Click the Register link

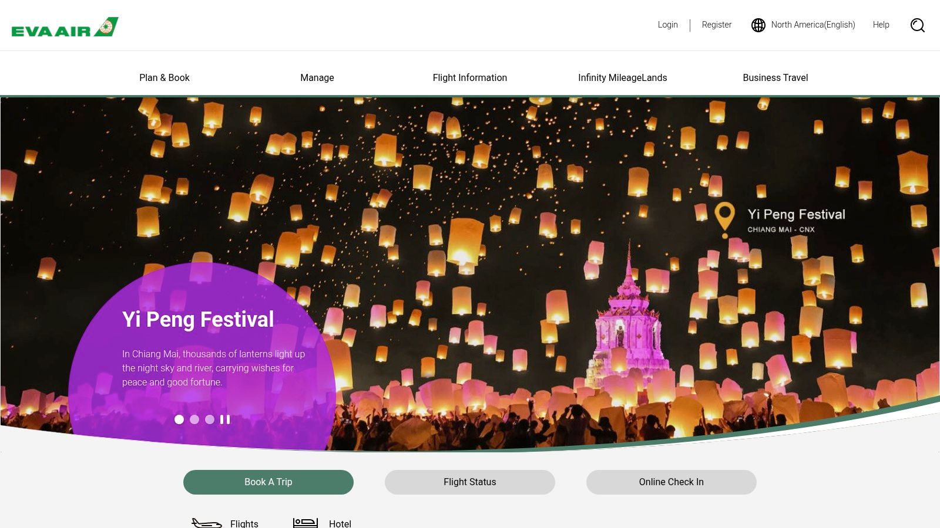(x=717, y=25)
